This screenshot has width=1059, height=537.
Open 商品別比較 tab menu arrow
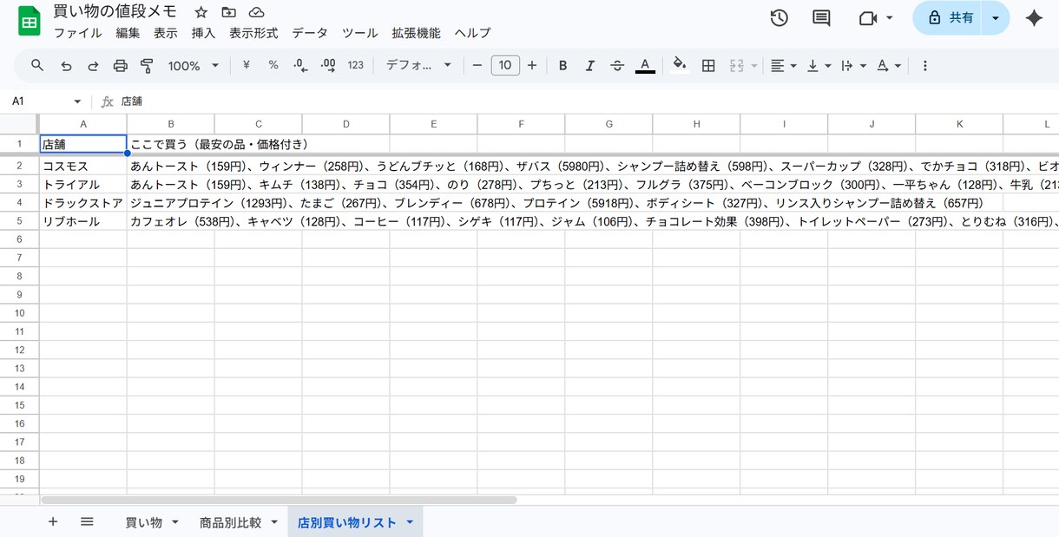coord(273,522)
